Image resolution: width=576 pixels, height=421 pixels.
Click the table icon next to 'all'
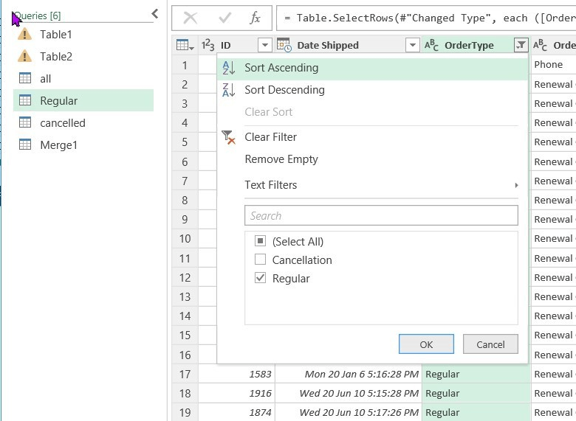click(25, 78)
